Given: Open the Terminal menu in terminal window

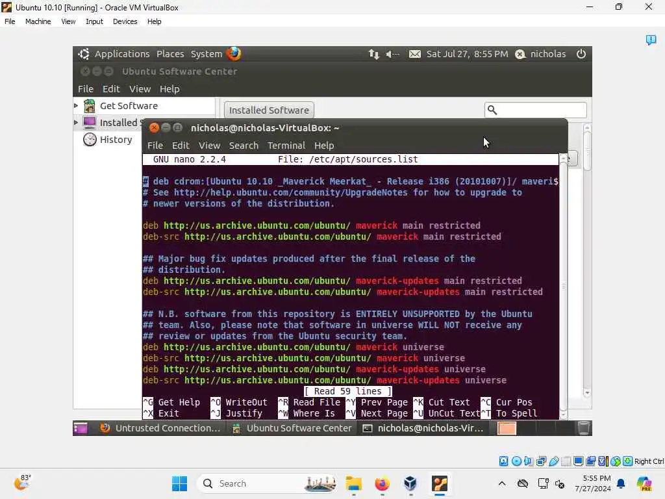Looking at the screenshot, I should (x=286, y=146).
